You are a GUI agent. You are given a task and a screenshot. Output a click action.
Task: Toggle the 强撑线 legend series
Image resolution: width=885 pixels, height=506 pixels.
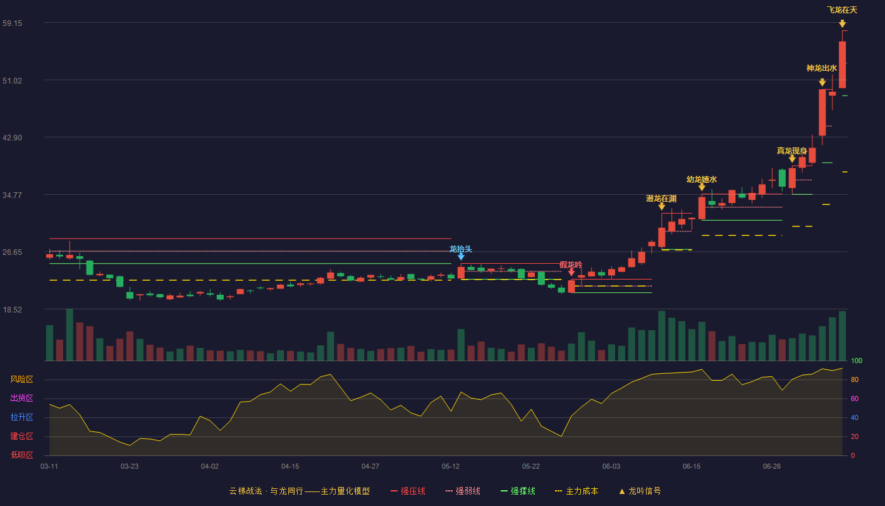(x=518, y=491)
